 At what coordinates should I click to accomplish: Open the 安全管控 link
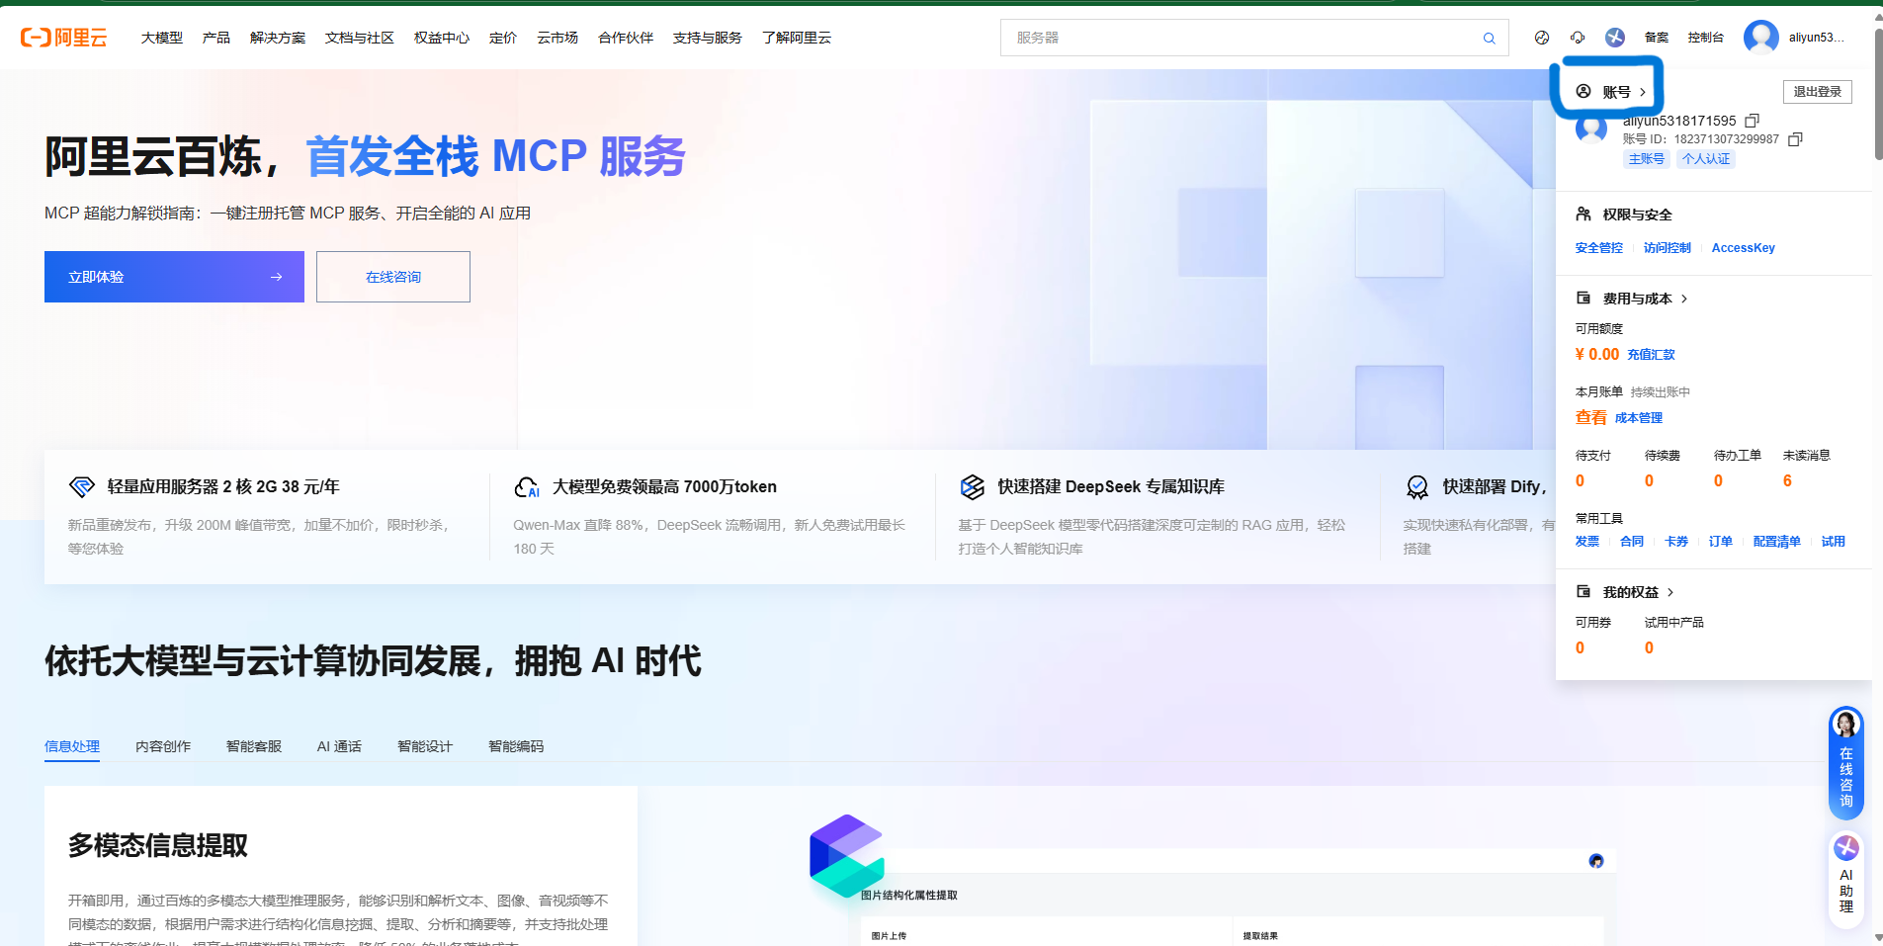coord(1599,248)
